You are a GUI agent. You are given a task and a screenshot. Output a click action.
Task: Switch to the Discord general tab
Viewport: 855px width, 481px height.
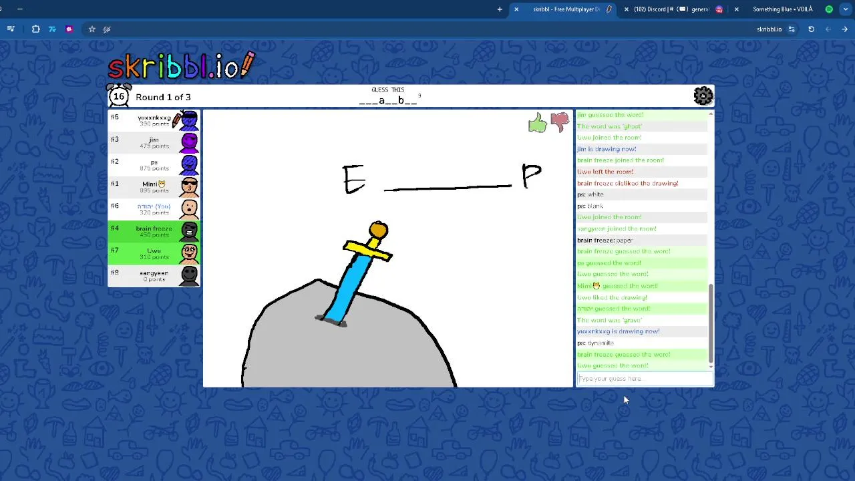tap(671, 9)
